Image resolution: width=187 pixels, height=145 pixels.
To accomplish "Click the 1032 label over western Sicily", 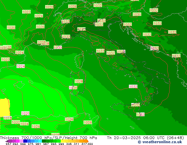I will [135, 105].
